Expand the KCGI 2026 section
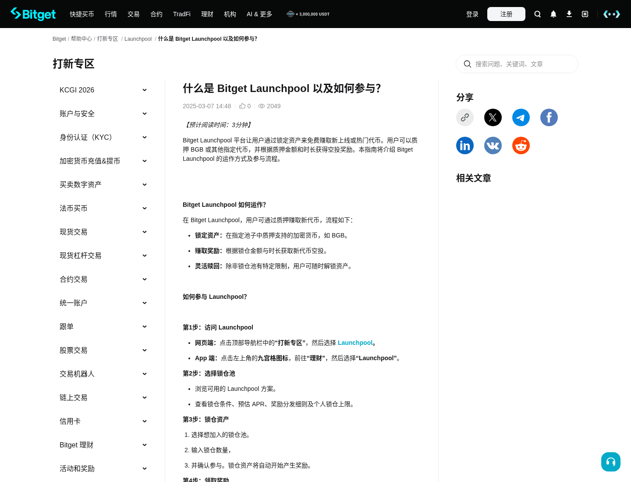This screenshot has height=482, width=631. (x=103, y=90)
